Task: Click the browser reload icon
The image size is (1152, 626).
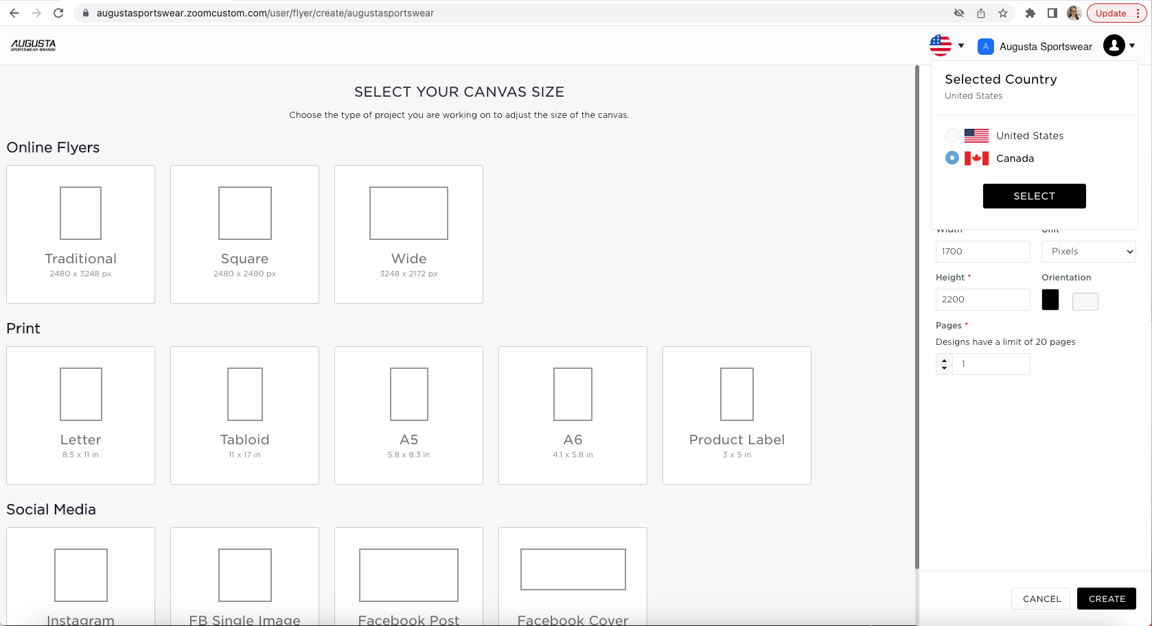Action: (x=58, y=13)
